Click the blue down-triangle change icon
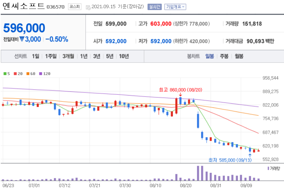 tap(22, 39)
